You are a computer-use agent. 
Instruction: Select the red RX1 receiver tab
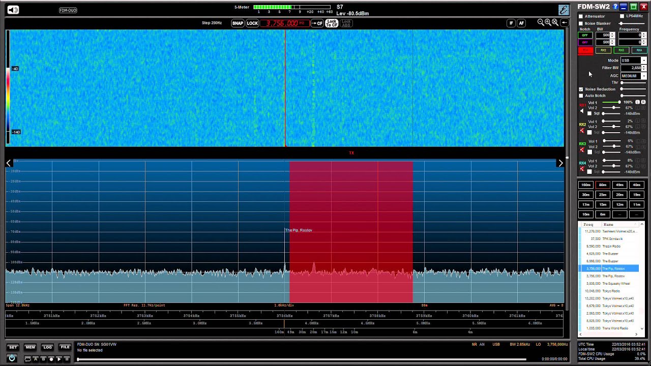585,50
